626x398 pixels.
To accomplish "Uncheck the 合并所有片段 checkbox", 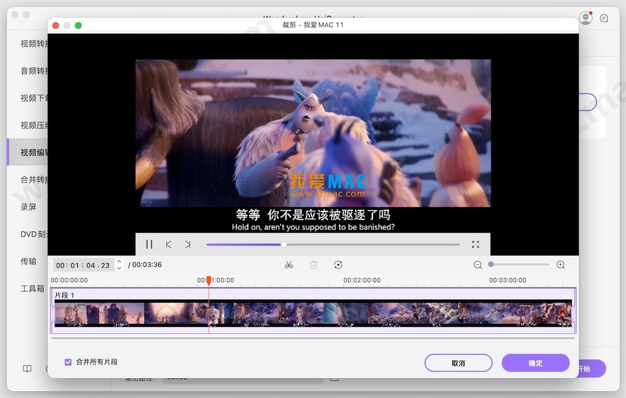I will point(68,362).
